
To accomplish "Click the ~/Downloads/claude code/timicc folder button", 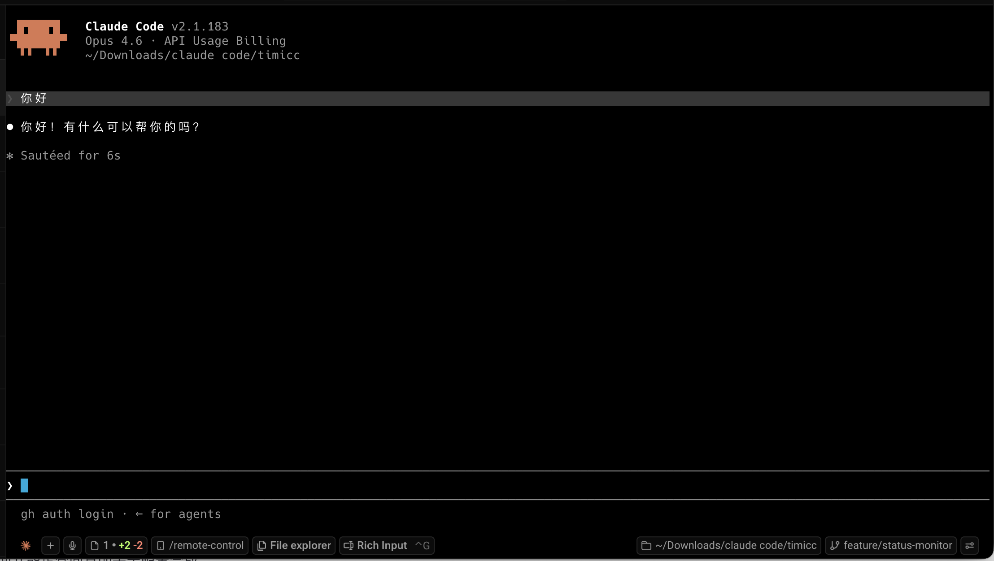I will pos(729,545).
